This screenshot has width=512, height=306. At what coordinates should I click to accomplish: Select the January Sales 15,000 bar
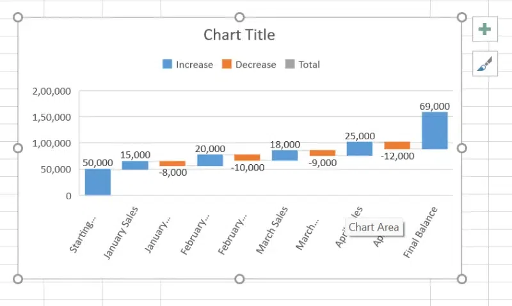click(x=135, y=165)
